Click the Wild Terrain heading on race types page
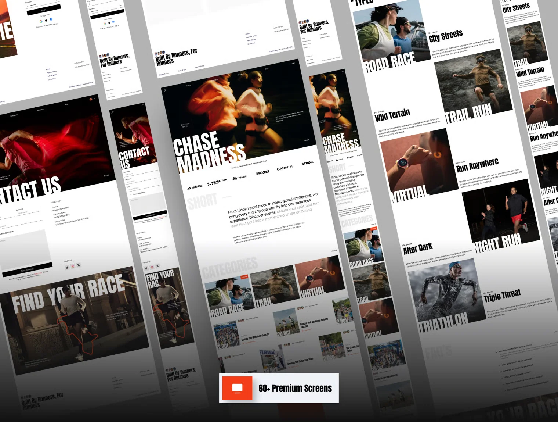The image size is (558, 422). (392, 115)
